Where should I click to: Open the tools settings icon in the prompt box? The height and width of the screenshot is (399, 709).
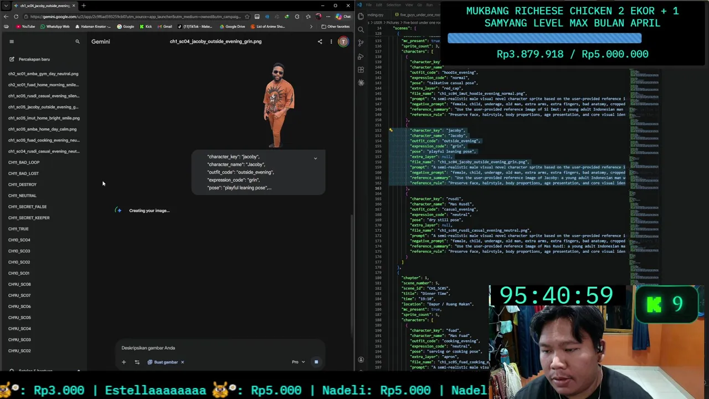pos(137,362)
